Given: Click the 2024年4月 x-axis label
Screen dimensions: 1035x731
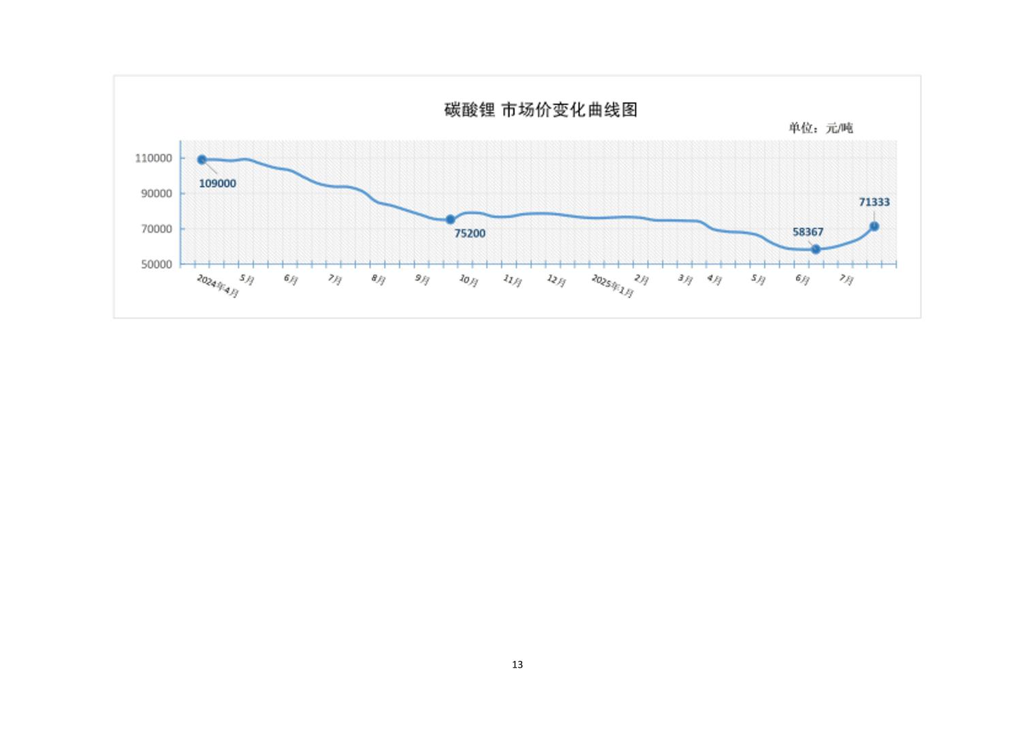Looking at the screenshot, I should click(218, 287).
